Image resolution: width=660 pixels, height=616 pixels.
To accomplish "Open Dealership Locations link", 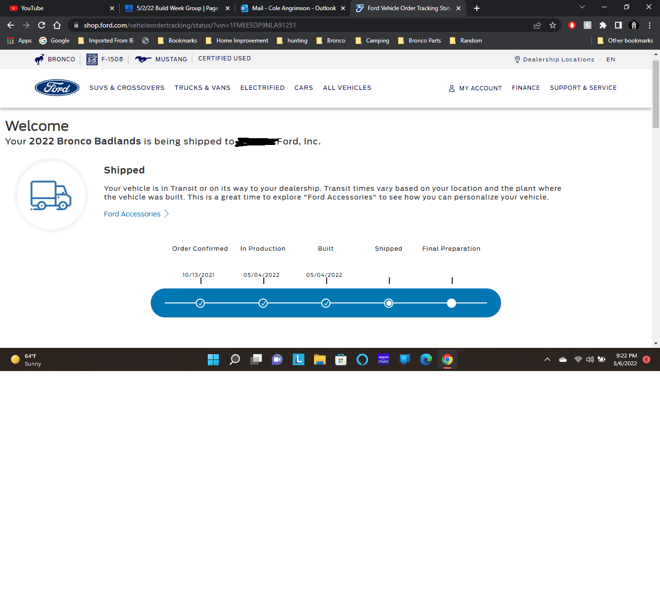I will 554,59.
